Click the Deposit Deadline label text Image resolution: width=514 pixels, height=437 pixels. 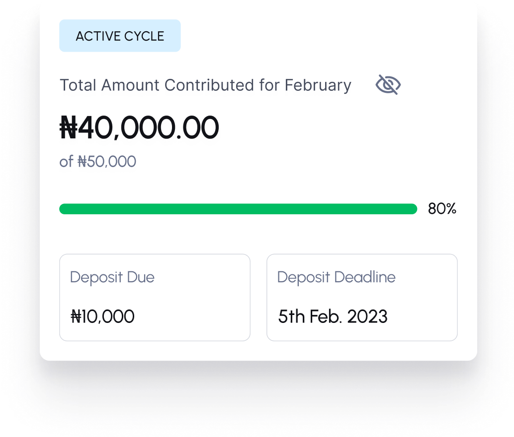coord(336,277)
